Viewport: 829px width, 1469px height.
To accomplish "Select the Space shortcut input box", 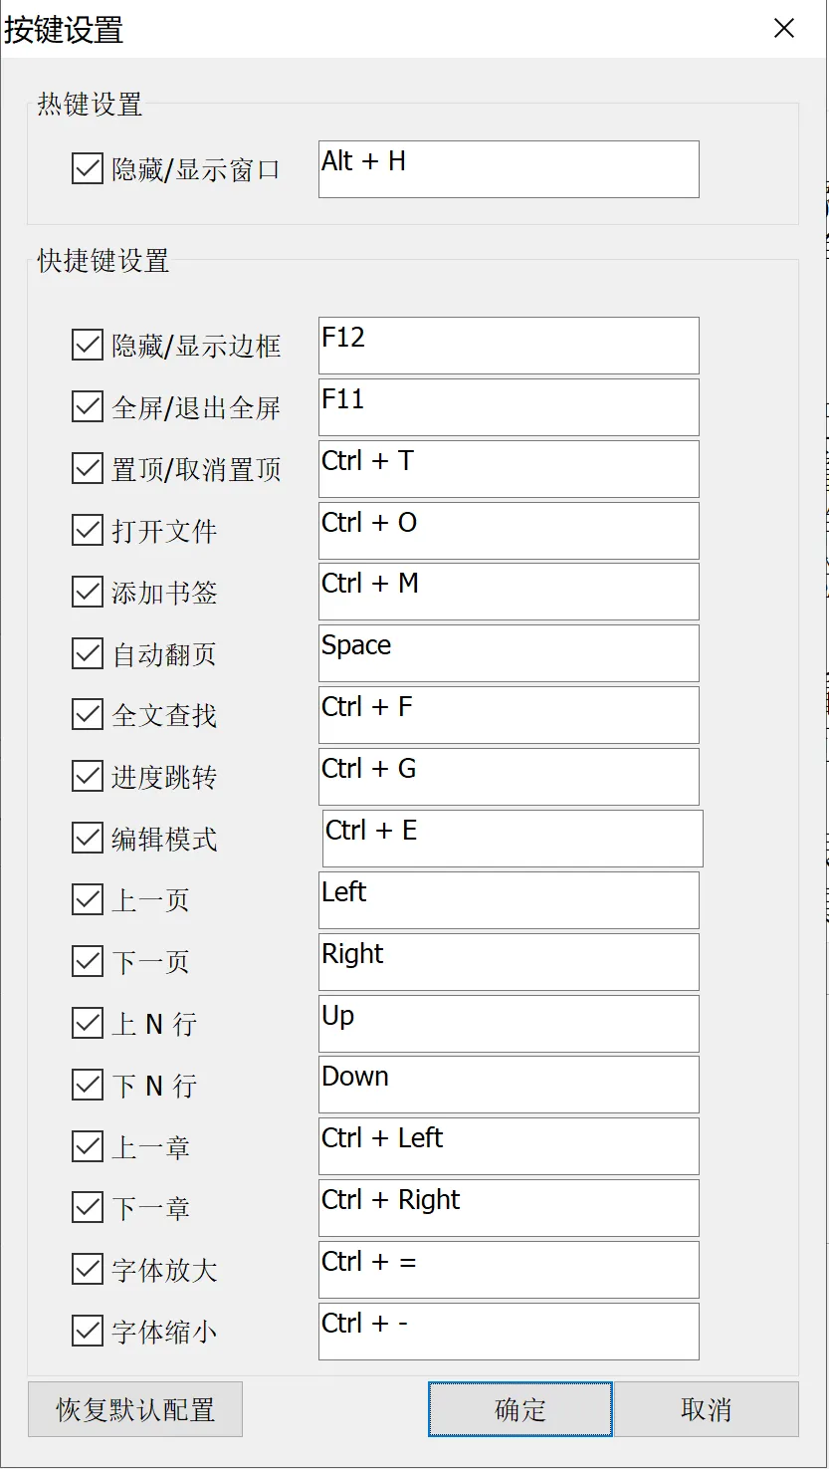I will coord(509,653).
